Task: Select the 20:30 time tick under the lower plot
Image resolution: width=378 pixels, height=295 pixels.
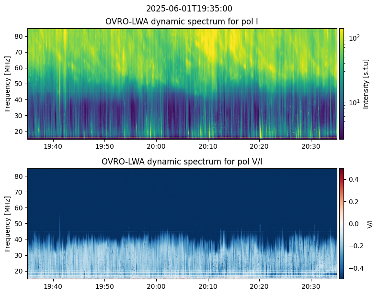Action: click(x=311, y=286)
